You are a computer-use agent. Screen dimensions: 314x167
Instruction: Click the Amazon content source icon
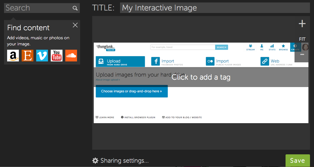[x=13, y=56]
